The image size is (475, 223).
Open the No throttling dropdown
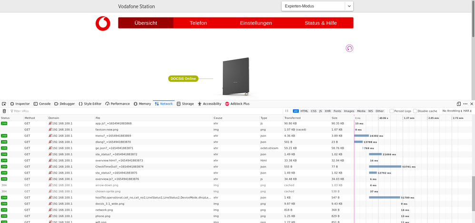point(452,111)
